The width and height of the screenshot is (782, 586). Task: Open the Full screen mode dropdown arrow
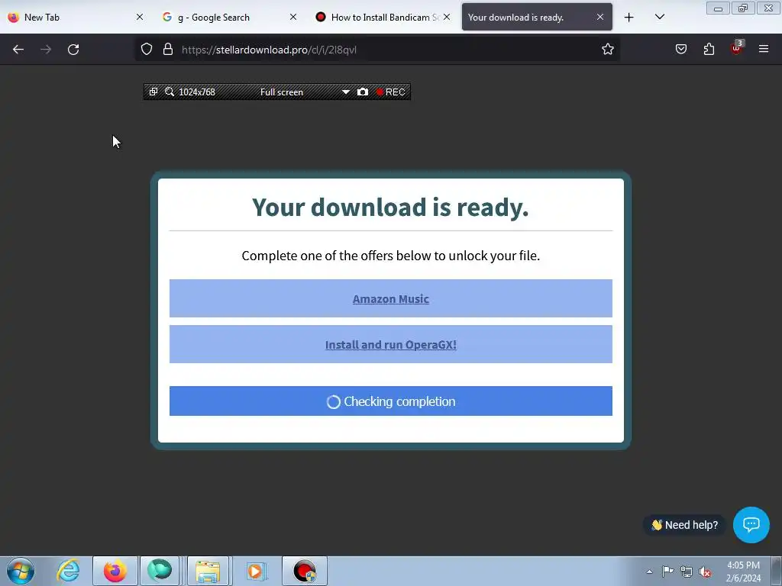[345, 92]
